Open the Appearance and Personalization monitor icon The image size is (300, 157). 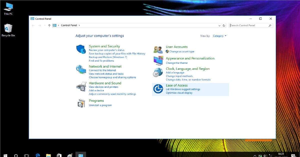click(158, 60)
